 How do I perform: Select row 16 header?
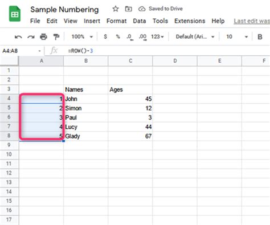pyautogui.click(x=9, y=210)
